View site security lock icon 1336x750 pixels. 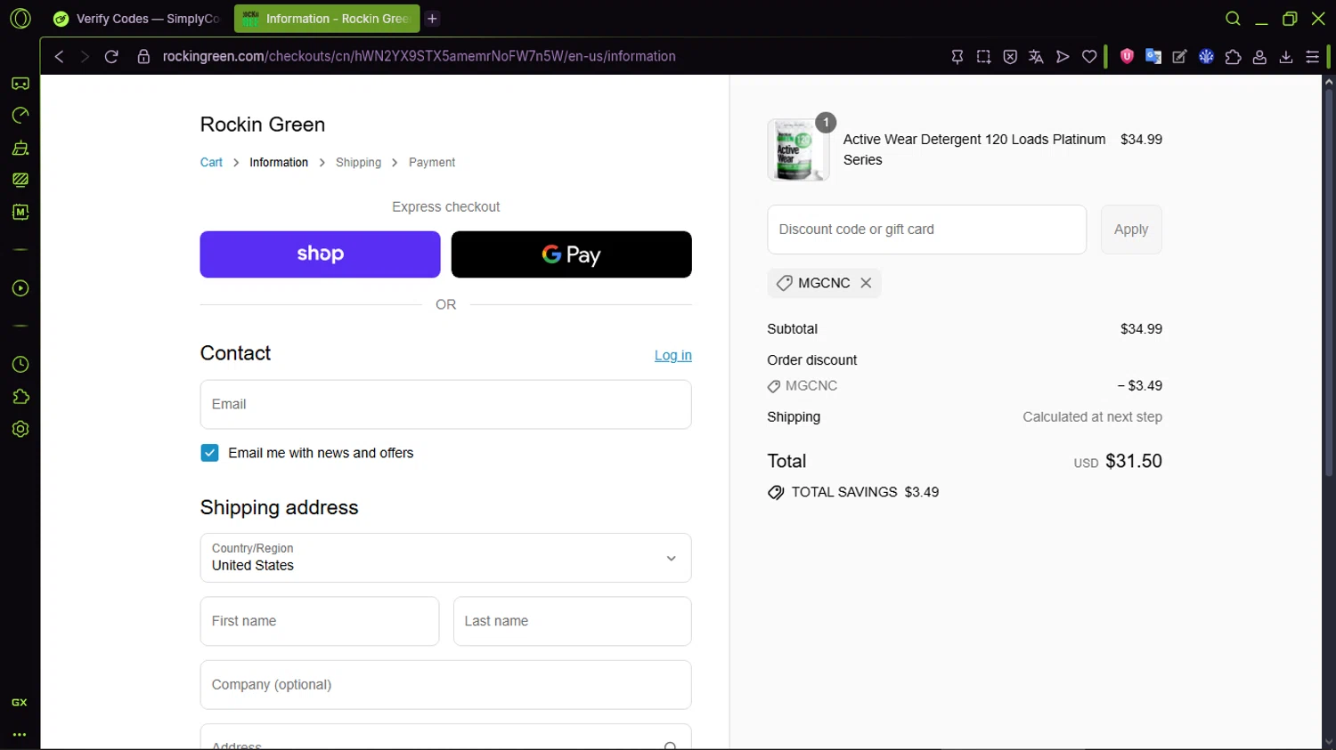click(143, 57)
